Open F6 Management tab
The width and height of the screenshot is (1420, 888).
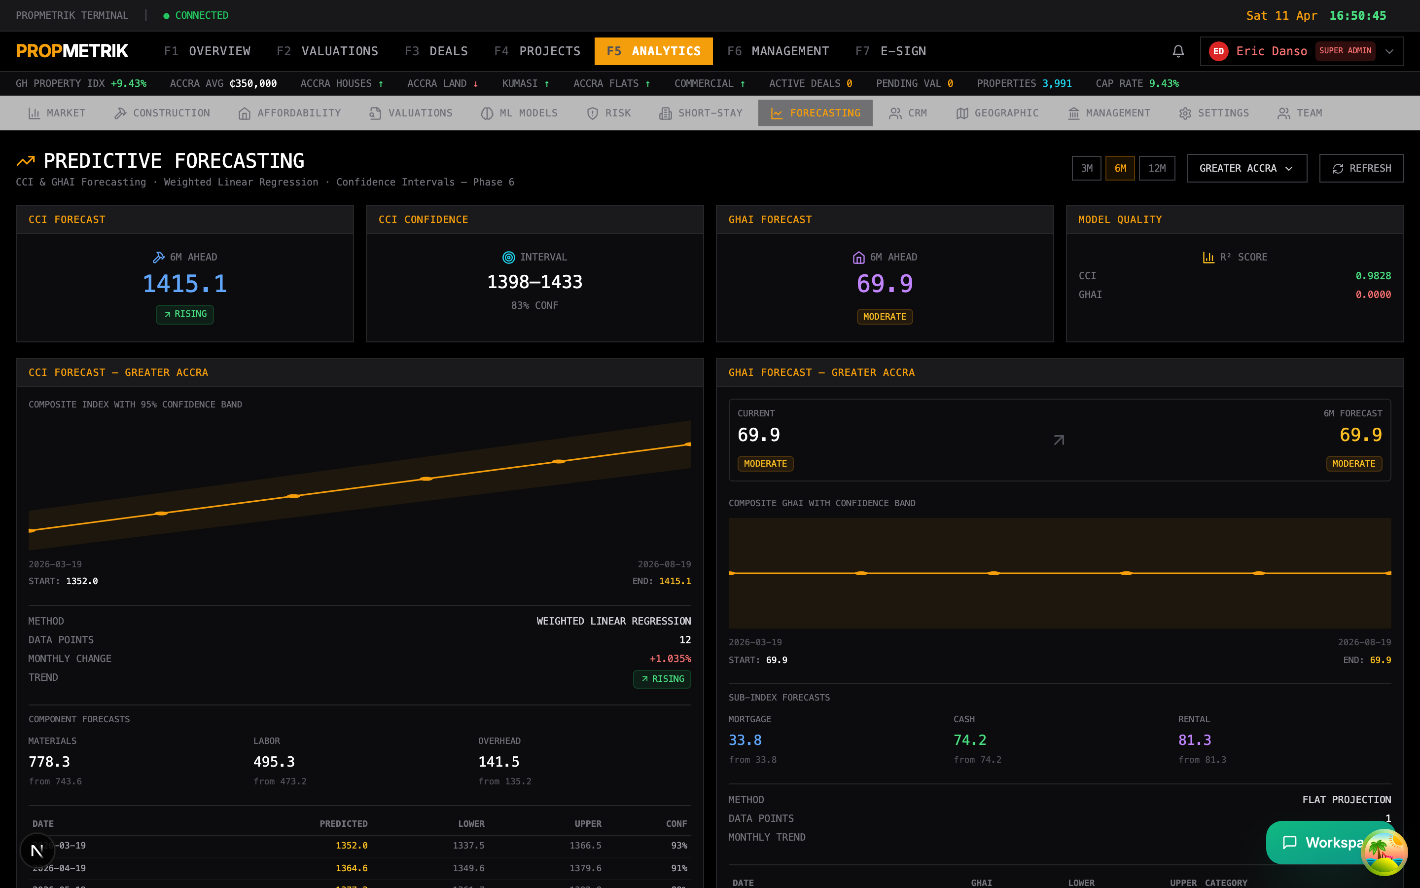[x=778, y=51]
